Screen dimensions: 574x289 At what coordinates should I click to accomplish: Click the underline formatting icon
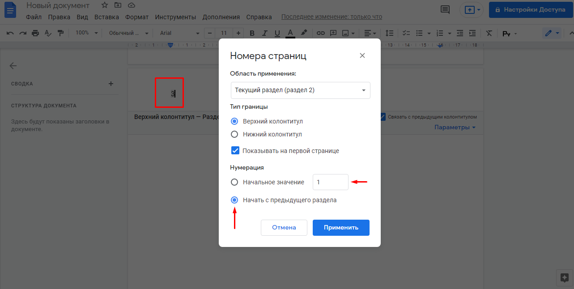pos(277,33)
